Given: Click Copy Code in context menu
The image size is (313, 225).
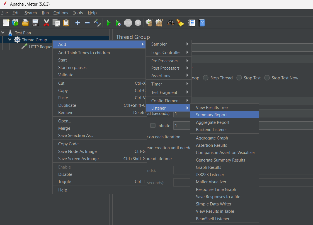Looking at the screenshot, I should click(x=100, y=144).
